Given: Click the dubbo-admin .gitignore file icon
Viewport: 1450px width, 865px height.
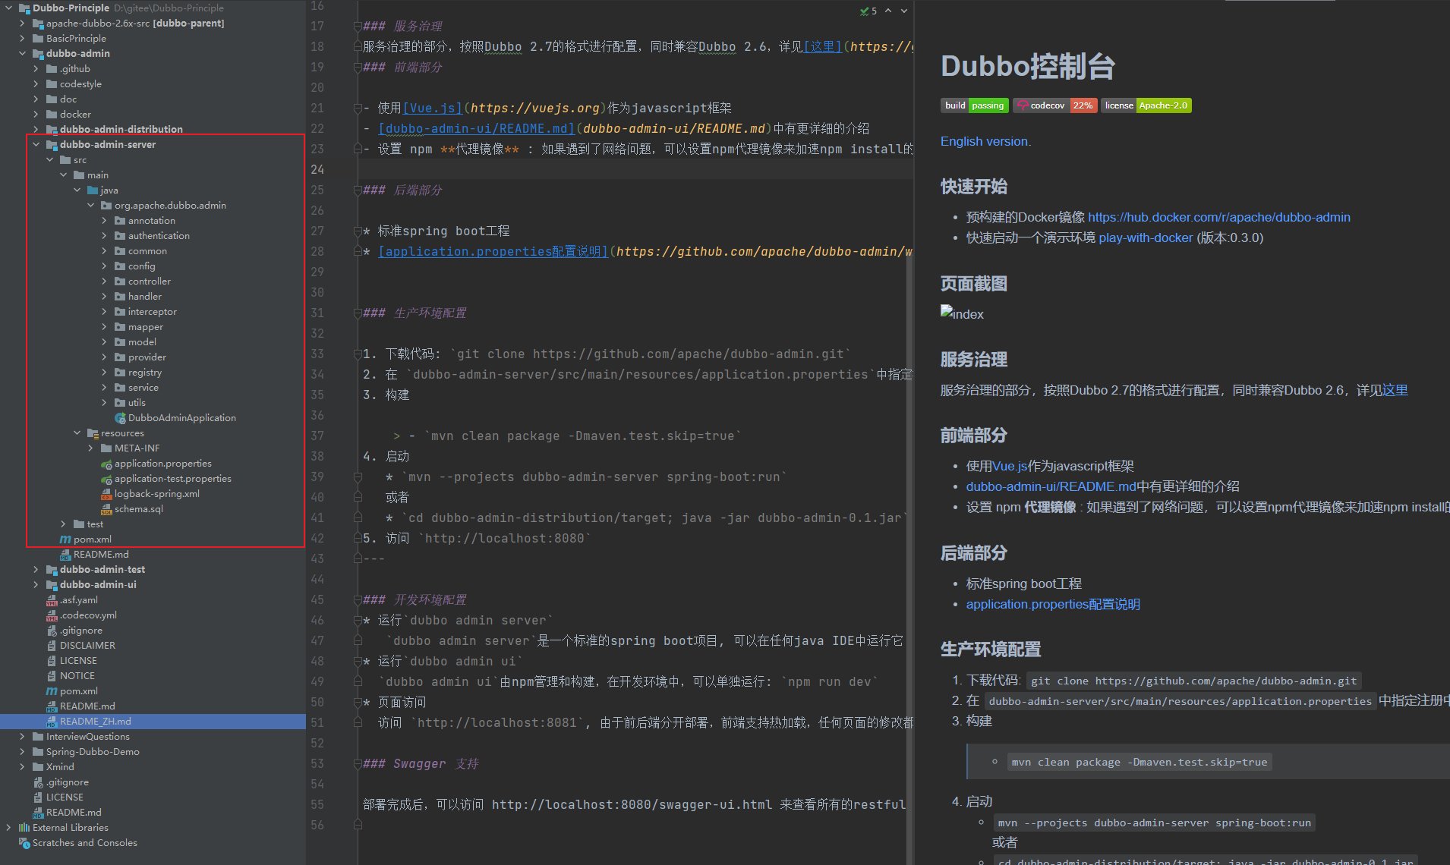Looking at the screenshot, I should [x=52, y=631].
